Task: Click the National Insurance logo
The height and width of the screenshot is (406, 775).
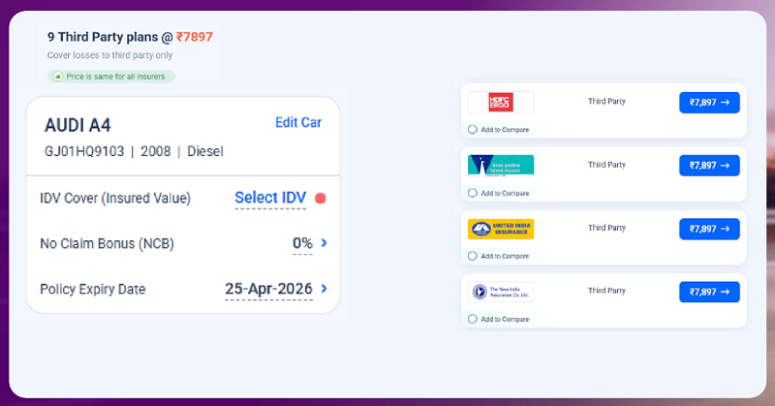Action: [501, 166]
